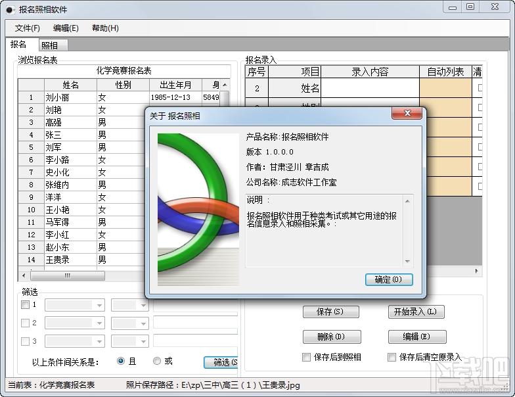Click the 确定(O) button

pyautogui.click(x=389, y=280)
